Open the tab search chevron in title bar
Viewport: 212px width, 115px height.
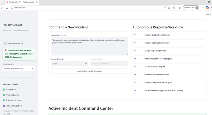[2, 2]
